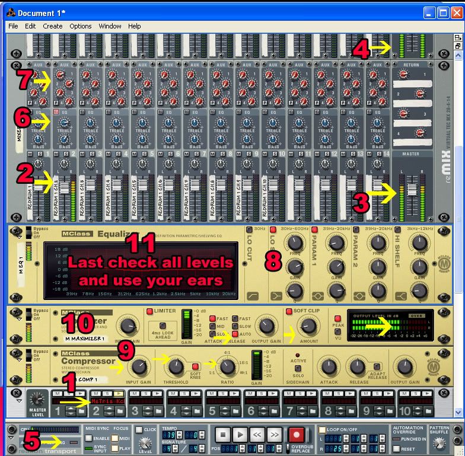
Task: Toggle the Maximizer Limiter button
Action: pos(149,312)
